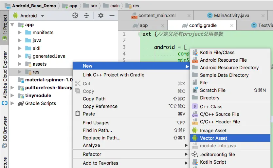
Task: Select New in the context menu
Action: click(131, 66)
